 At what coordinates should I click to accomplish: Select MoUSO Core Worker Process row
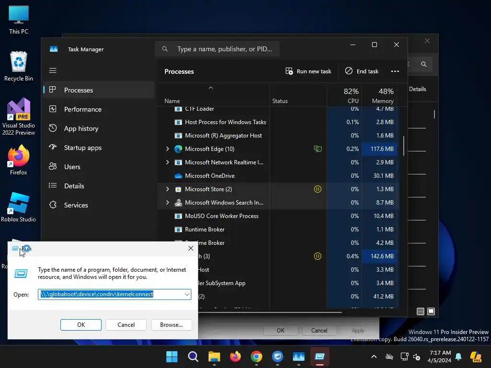coord(279,216)
